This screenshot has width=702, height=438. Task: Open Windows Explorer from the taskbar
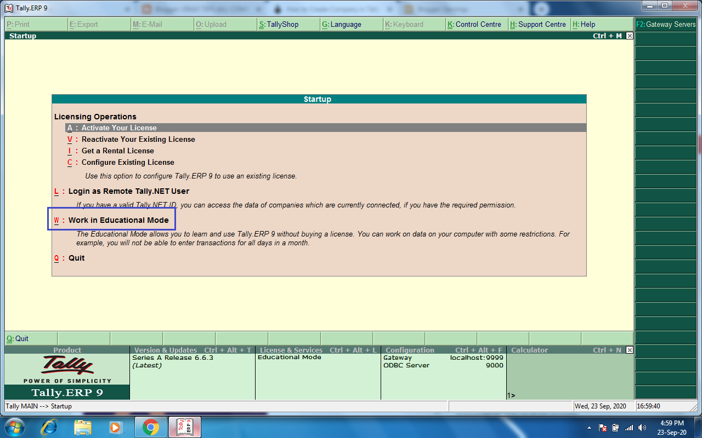point(82,427)
